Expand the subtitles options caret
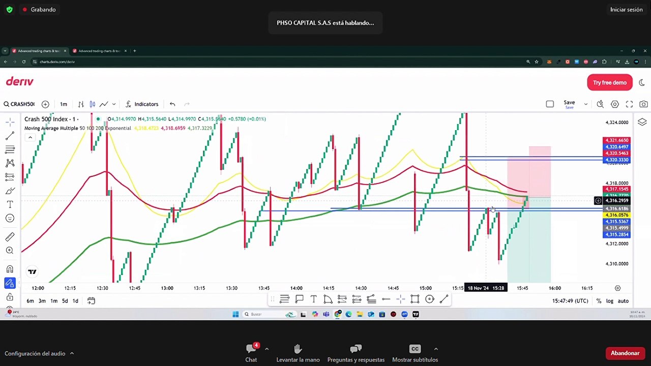 pos(436,349)
